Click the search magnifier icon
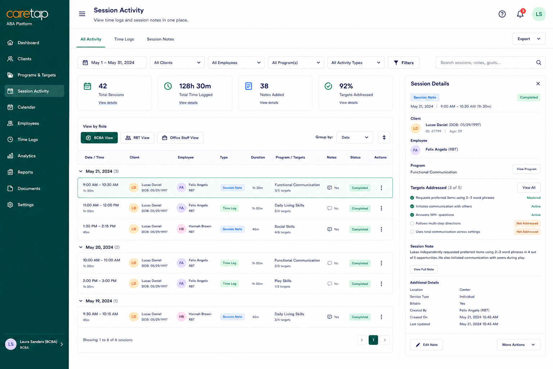 pyautogui.click(x=539, y=63)
